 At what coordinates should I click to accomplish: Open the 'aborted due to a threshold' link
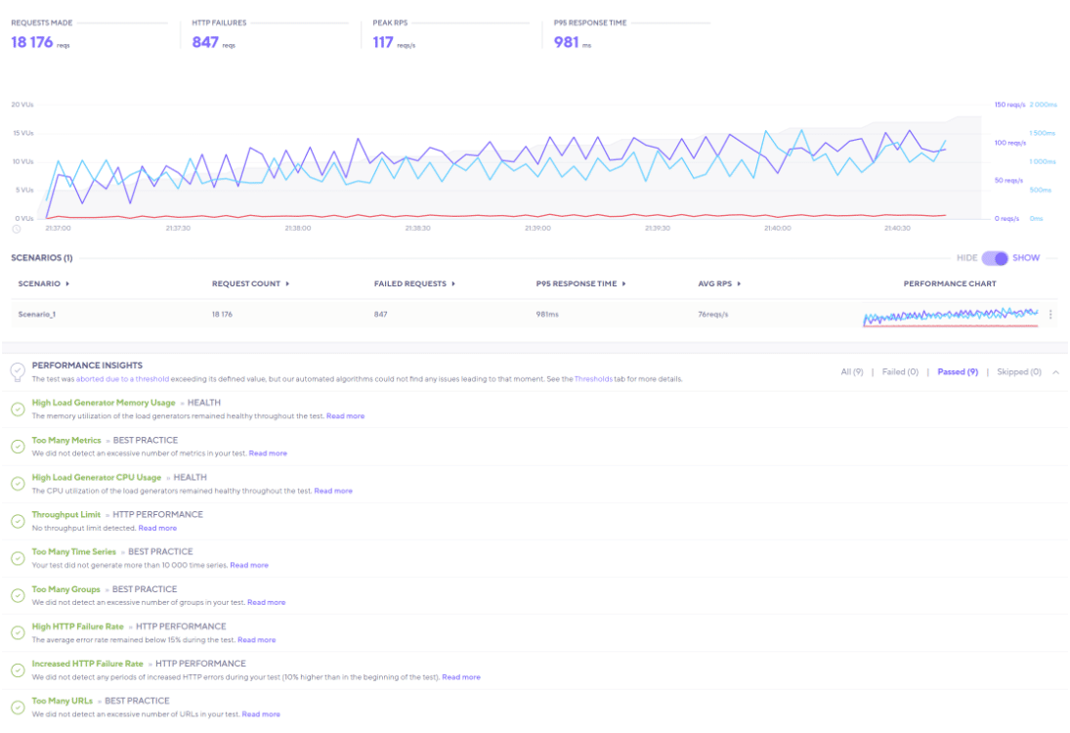122,379
